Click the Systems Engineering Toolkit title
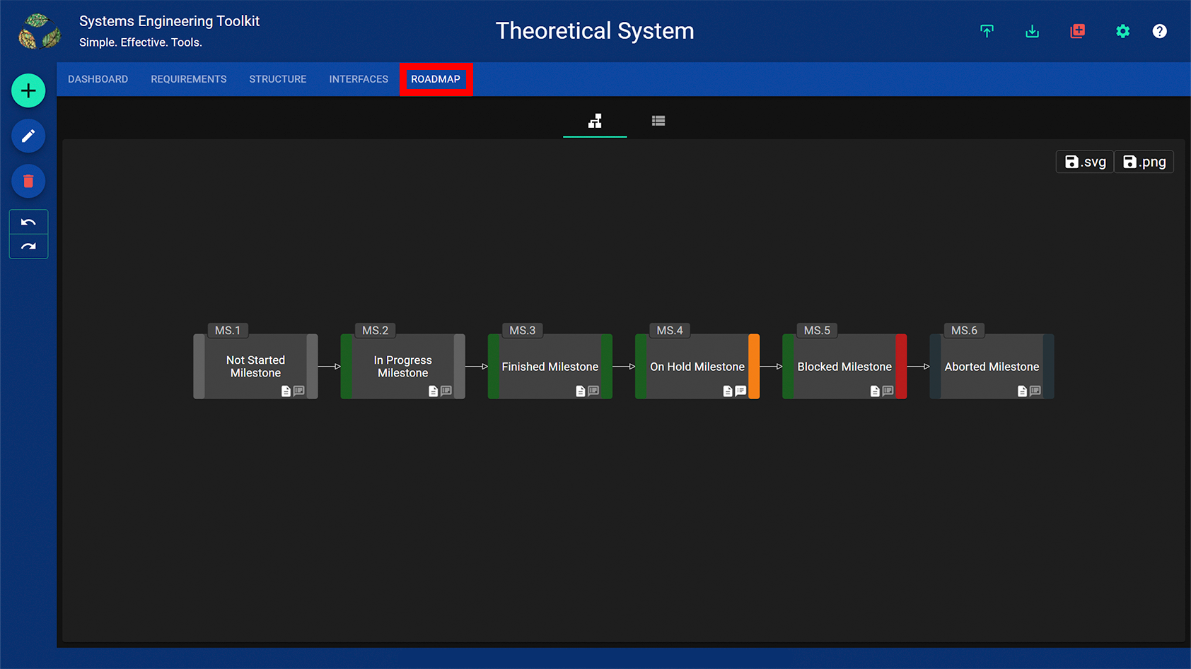Screen dimensions: 1191x669 (170, 21)
